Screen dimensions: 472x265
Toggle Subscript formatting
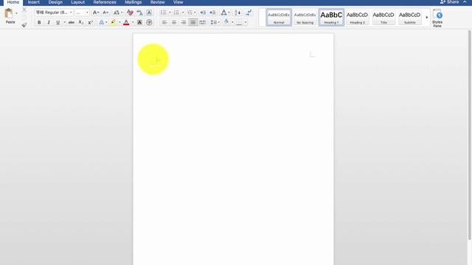(x=80, y=23)
